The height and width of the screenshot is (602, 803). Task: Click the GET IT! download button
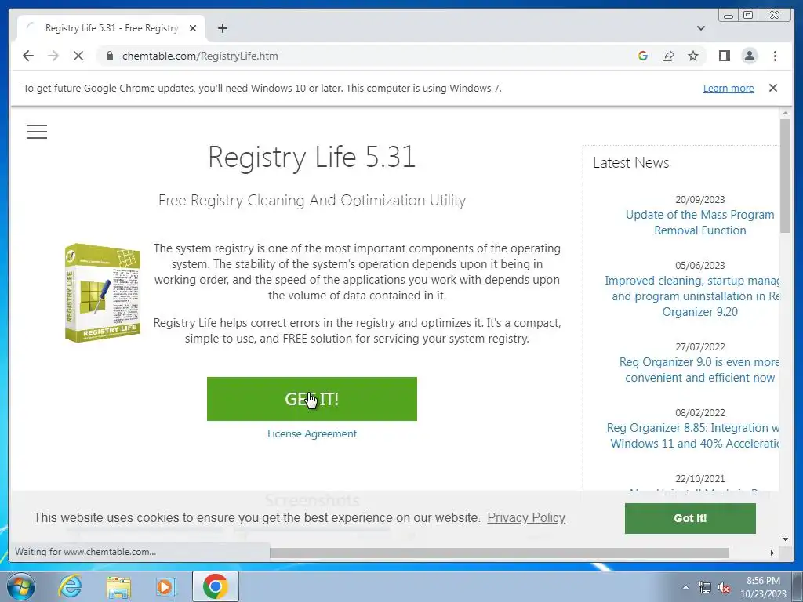pos(312,399)
